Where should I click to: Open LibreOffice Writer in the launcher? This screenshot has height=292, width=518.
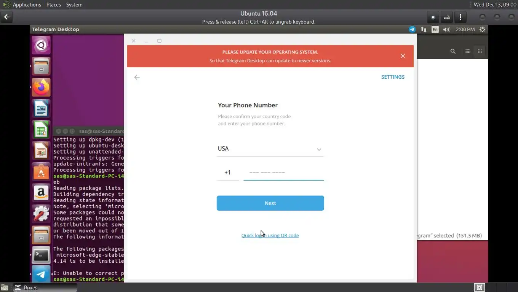41,109
